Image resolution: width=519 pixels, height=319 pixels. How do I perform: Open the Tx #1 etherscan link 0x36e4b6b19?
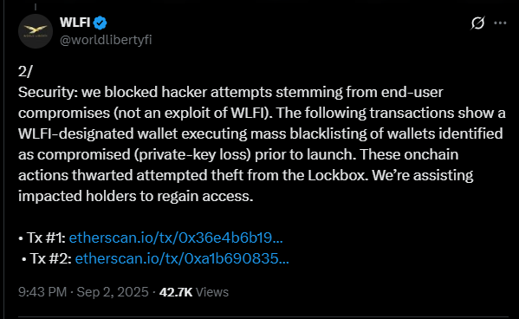(x=176, y=238)
